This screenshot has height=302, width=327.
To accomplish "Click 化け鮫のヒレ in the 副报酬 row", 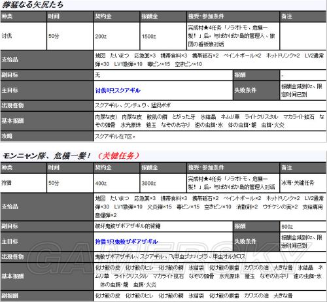I will pyautogui.click(x=139, y=295).
